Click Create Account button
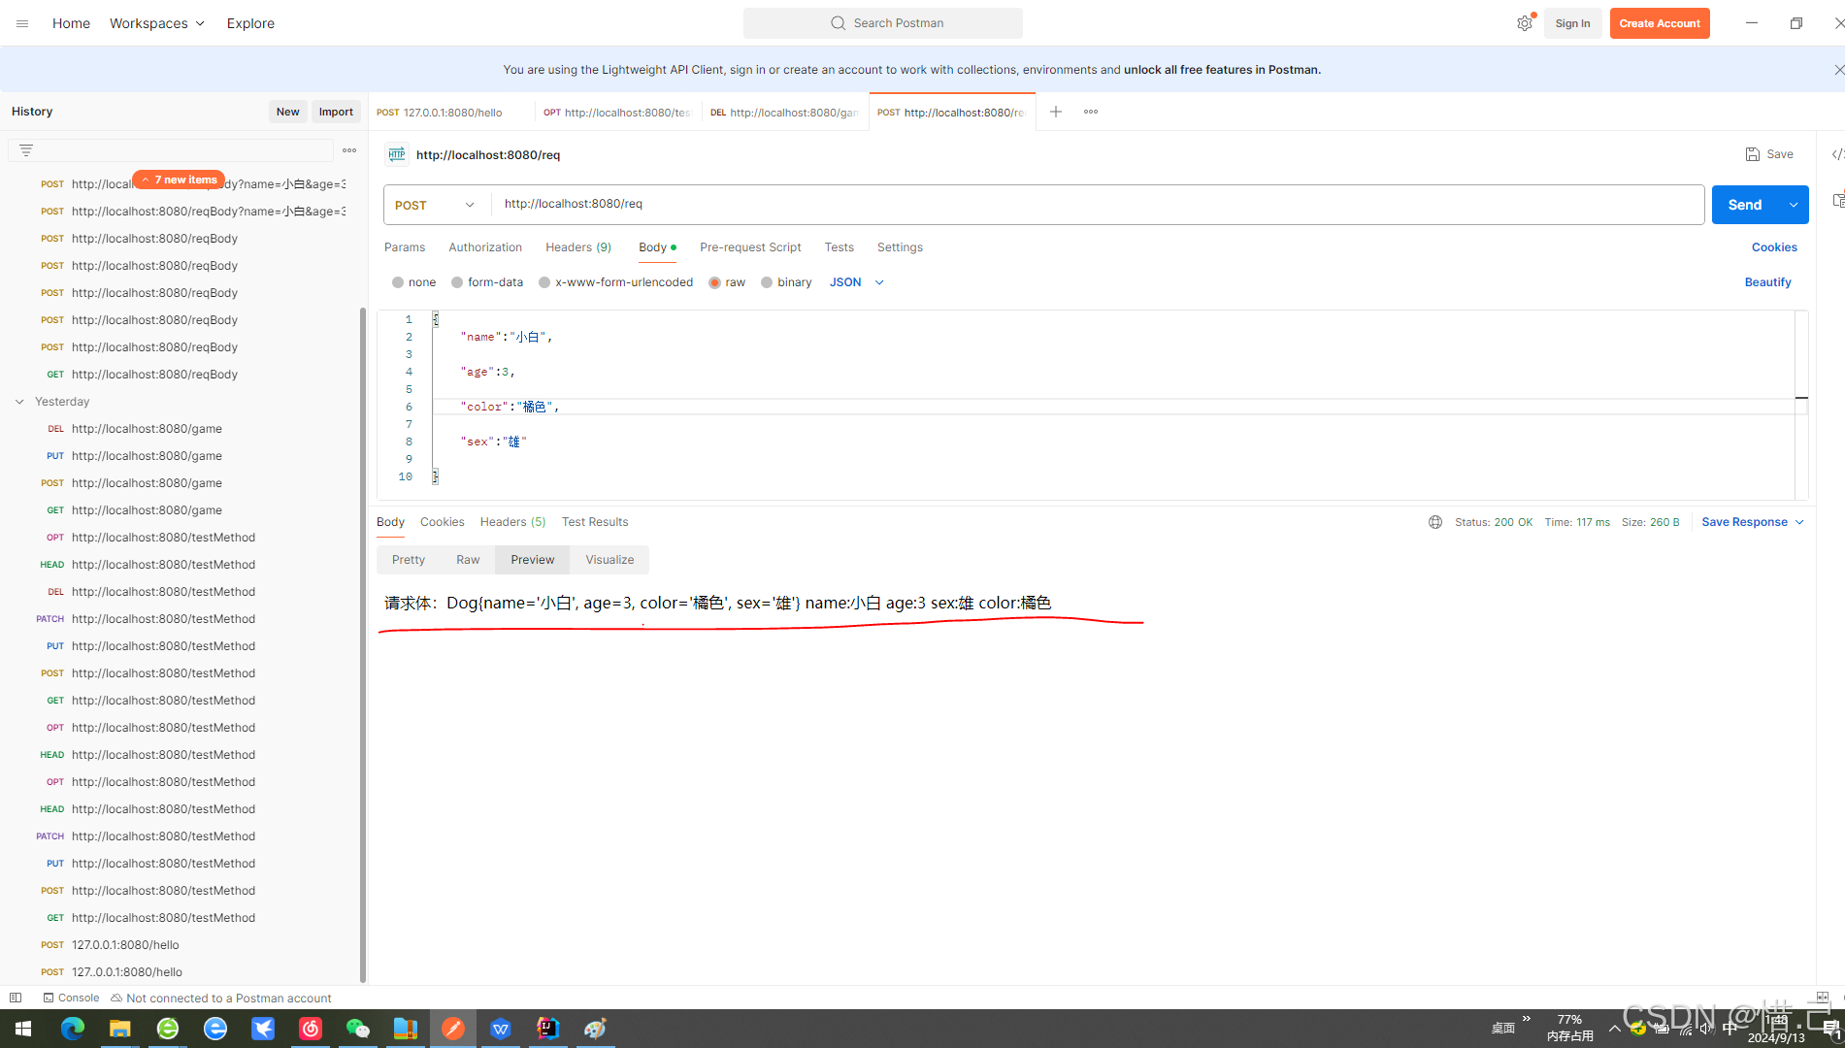 (1660, 23)
